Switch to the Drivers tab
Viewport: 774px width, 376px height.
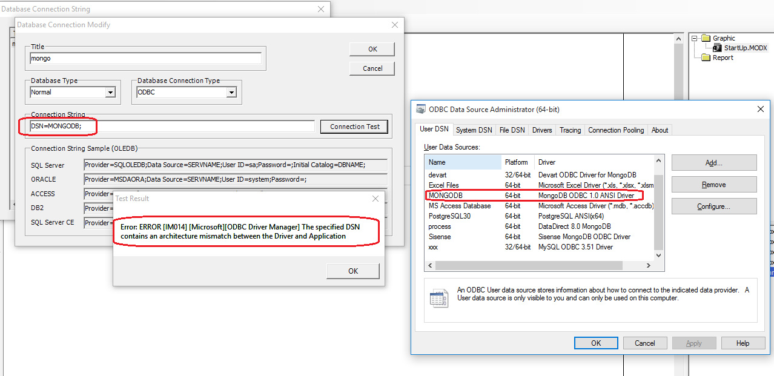(x=542, y=130)
